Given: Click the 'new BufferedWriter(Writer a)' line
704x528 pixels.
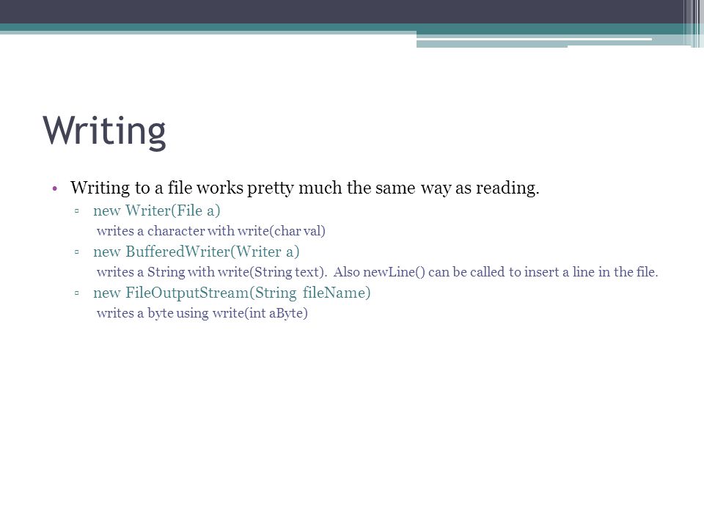Looking at the screenshot, I should tap(197, 252).
